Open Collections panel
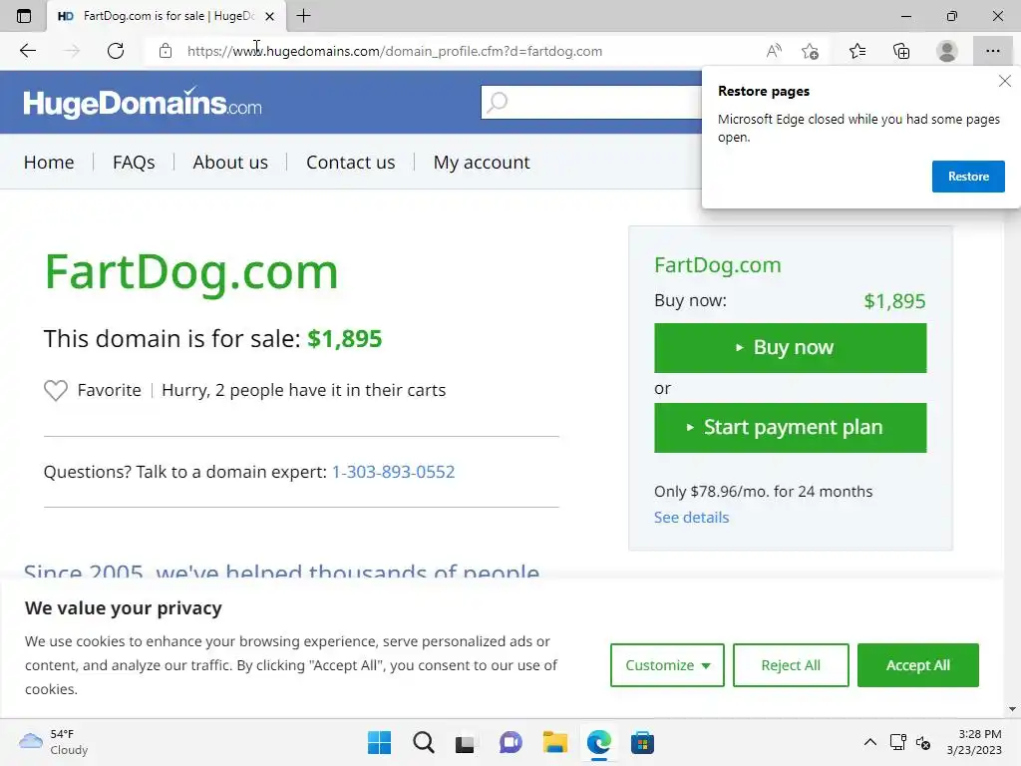Image resolution: width=1021 pixels, height=766 pixels. pyautogui.click(x=901, y=51)
